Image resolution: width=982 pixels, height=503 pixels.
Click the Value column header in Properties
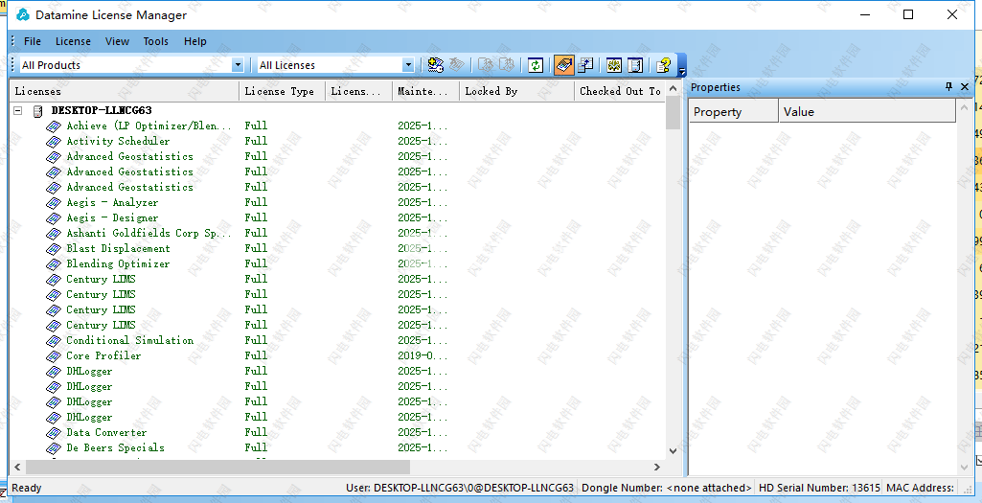(x=867, y=111)
